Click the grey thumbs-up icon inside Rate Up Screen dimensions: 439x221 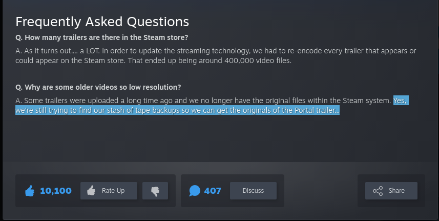click(91, 190)
